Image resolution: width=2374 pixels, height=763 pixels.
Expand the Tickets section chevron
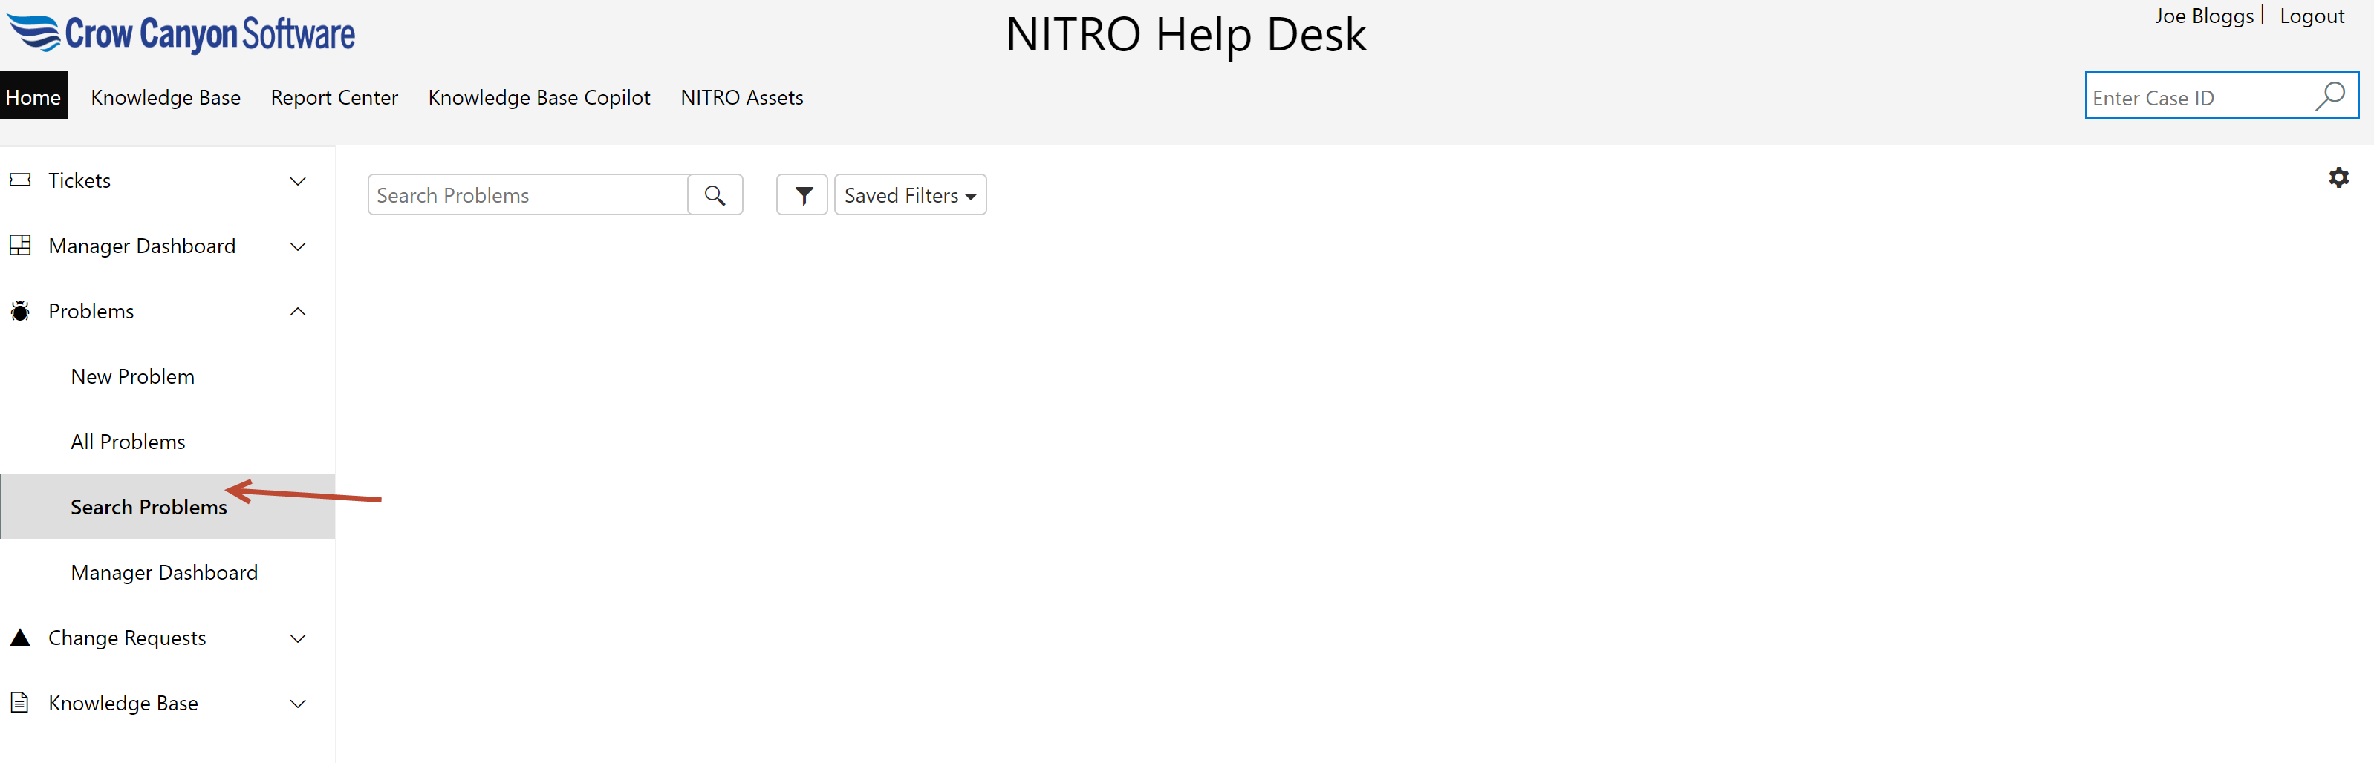[298, 181]
